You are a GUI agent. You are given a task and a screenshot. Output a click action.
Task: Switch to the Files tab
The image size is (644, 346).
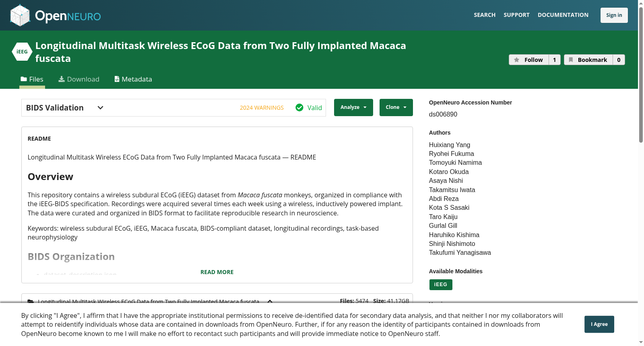pos(32,79)
